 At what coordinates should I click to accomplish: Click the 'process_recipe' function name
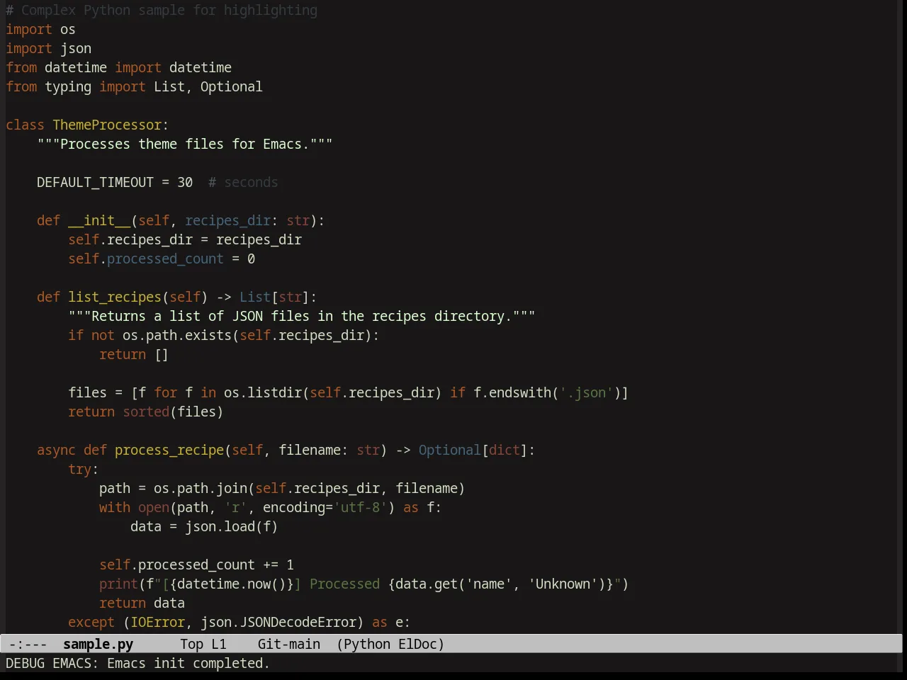(169, 450)
